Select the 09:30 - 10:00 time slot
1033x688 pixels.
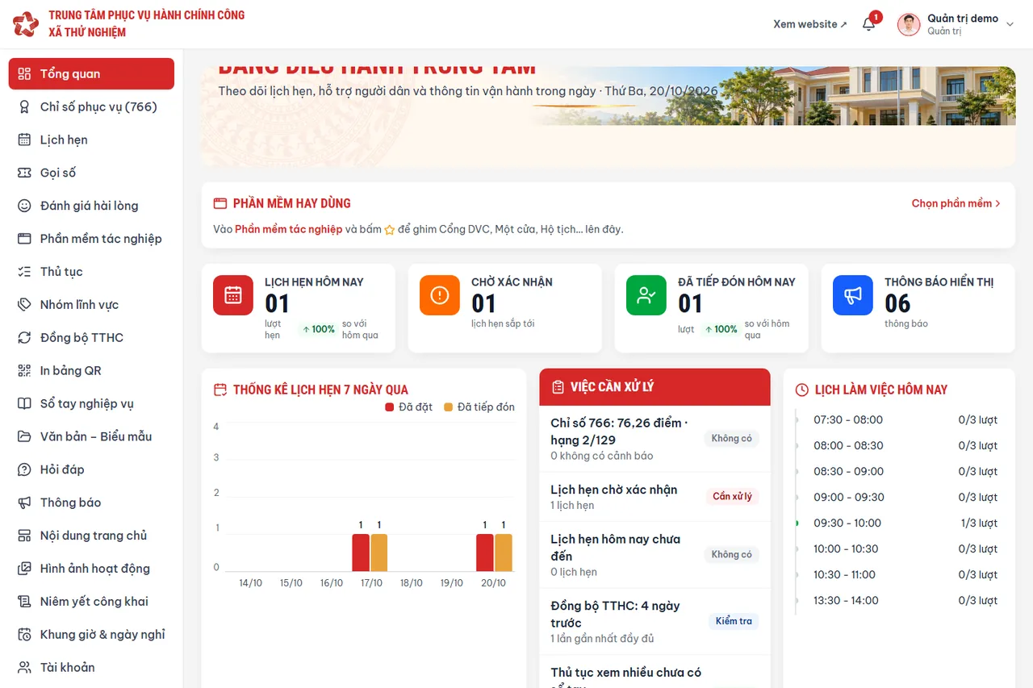847,523
